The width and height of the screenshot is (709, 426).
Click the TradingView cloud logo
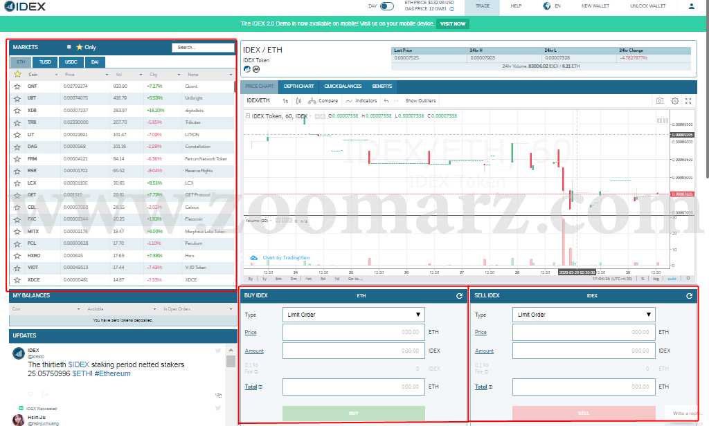[254, 257]
